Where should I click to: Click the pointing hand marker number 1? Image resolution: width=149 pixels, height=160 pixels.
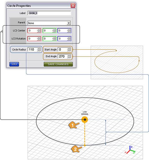(x=74, y=125)
